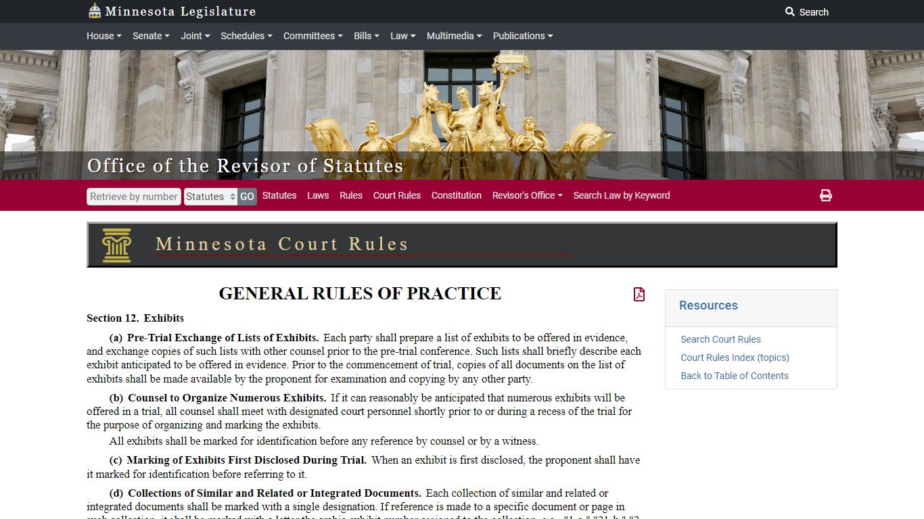This screenshot has width=924, height=519.
Task: Click the Office of the Revisor of Statutes heading
Action: [x=246, y=166]
